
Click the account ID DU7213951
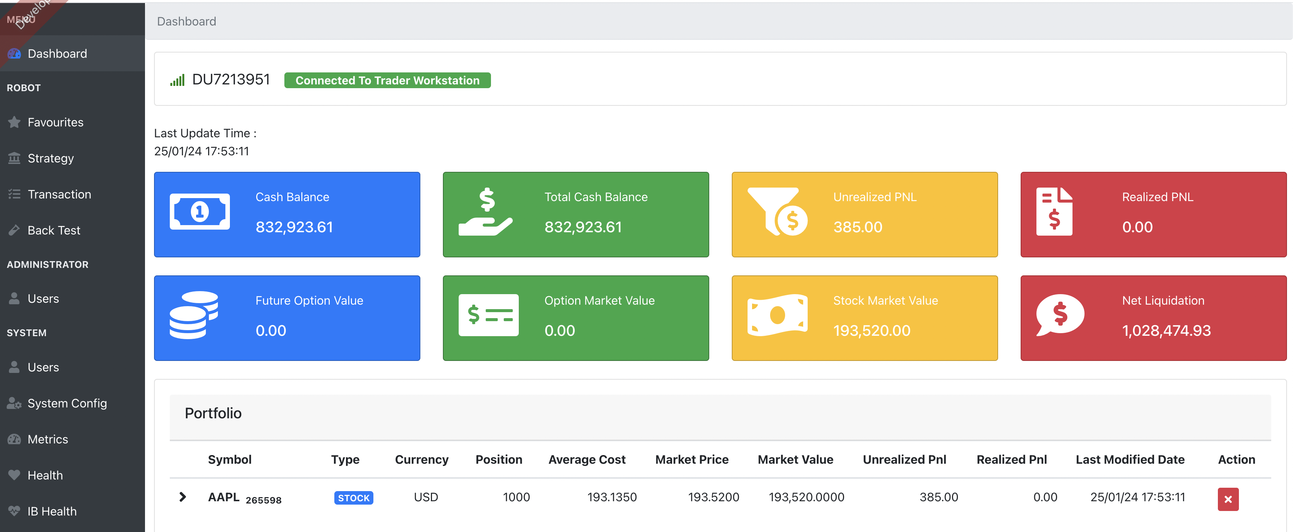coord(231,79)
